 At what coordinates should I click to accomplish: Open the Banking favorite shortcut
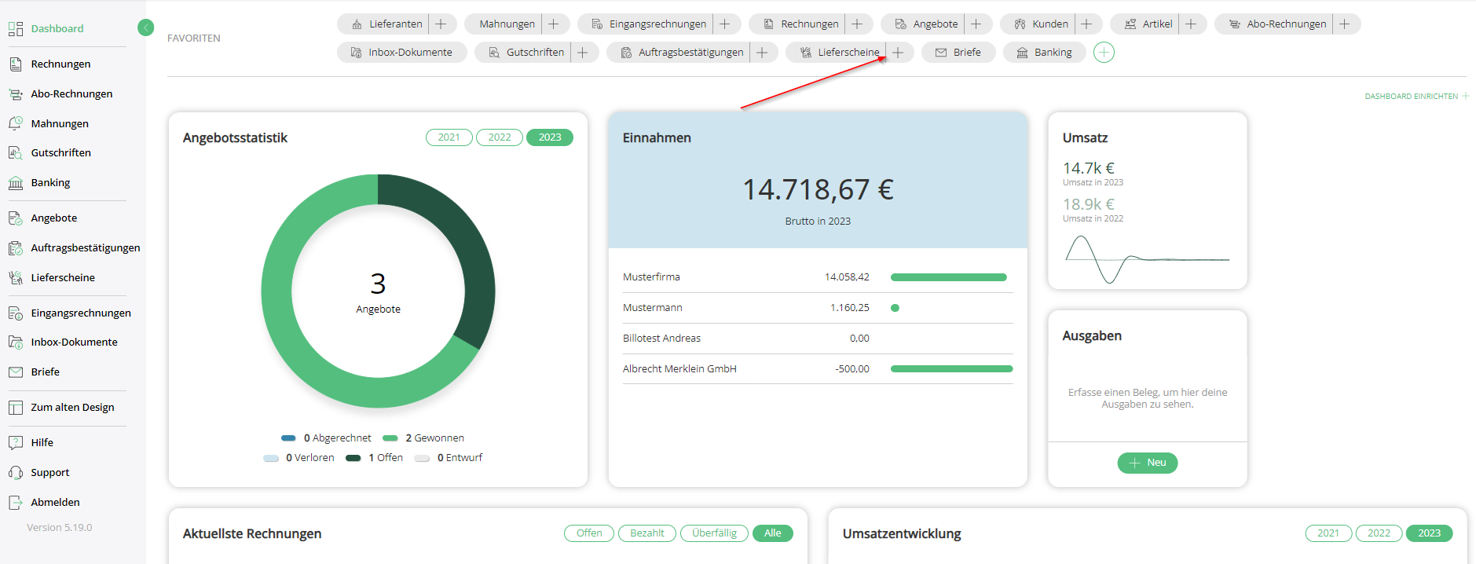coord(1044,53)
